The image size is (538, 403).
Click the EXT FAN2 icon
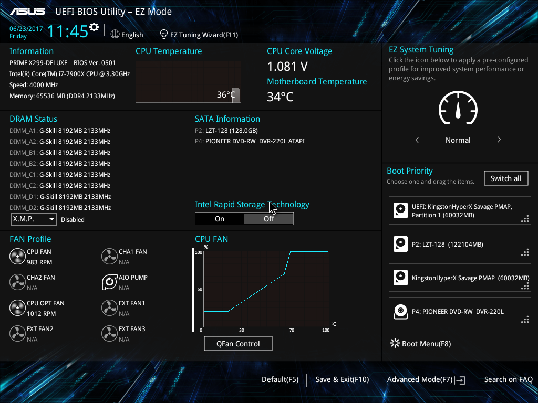[x=17, y=333]
